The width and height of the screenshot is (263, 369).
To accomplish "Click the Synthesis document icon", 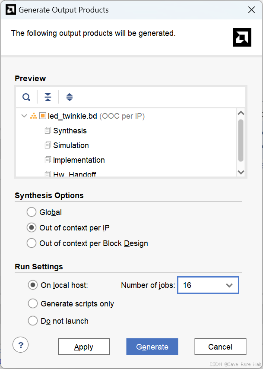I will [48, 131].
